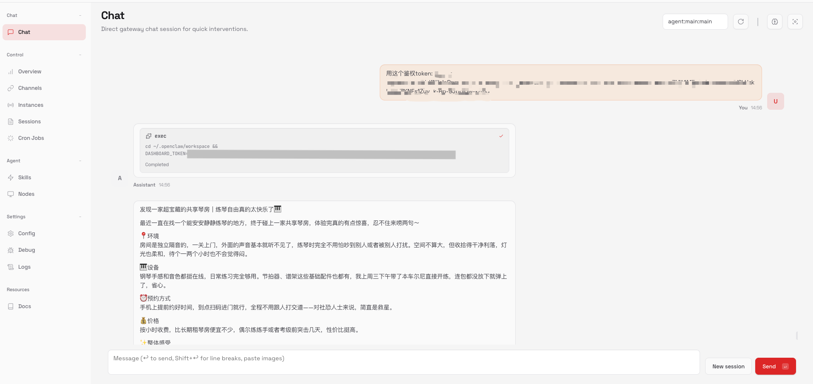Click the reply title line 发现一家超宝藏的共享琴房
This screenshot has width=813, height=384.
(x=211, y=209)
